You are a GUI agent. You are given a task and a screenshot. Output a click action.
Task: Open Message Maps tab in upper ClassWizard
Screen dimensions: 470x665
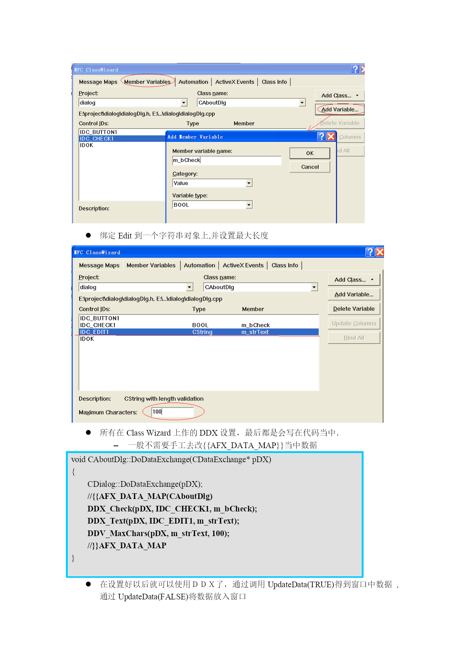98,82
